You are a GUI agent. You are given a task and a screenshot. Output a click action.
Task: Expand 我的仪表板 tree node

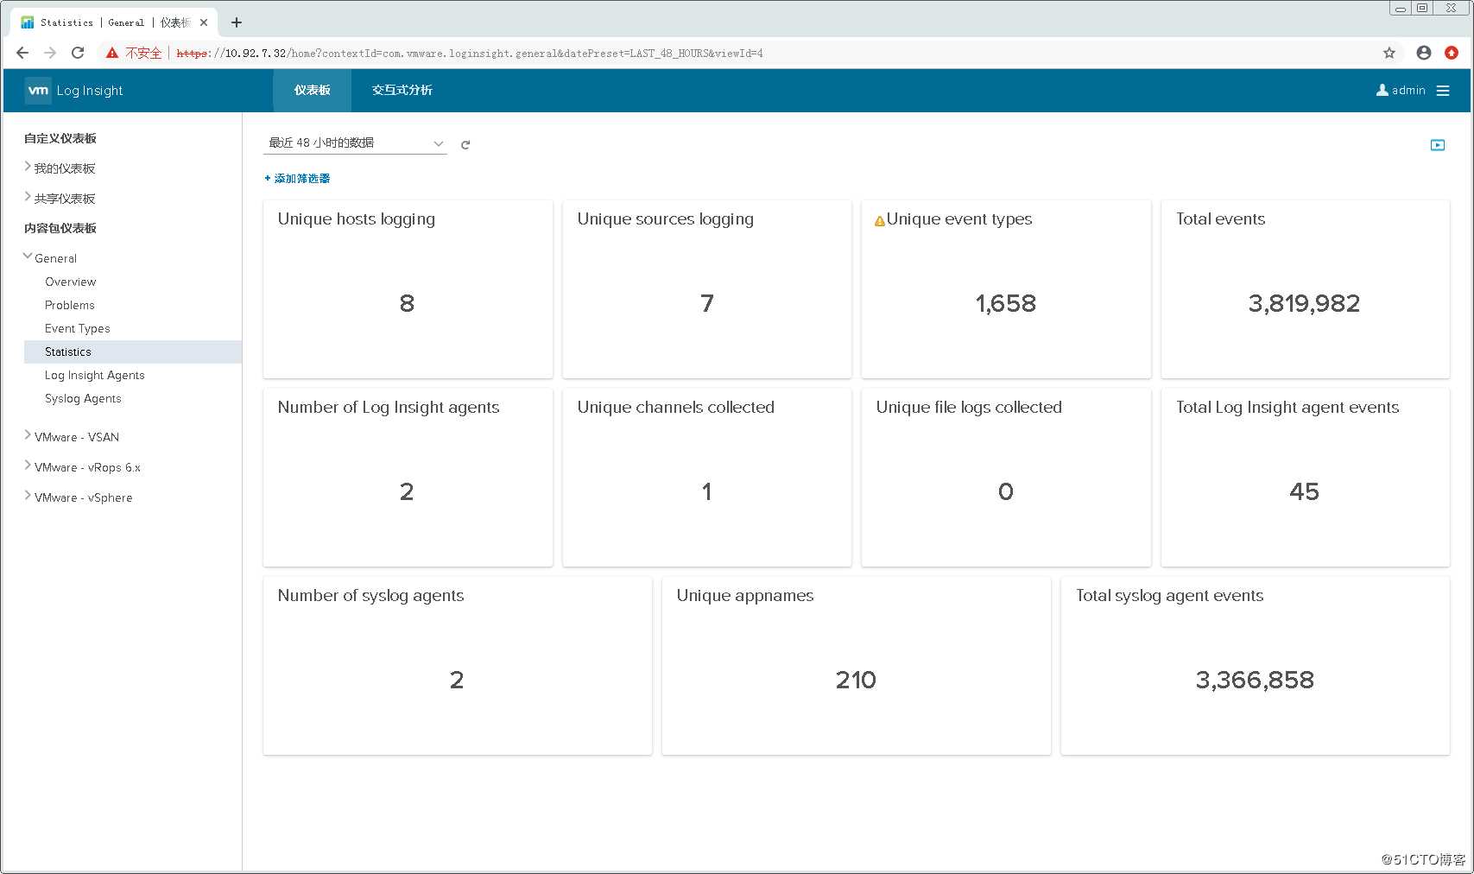[28, 167]
